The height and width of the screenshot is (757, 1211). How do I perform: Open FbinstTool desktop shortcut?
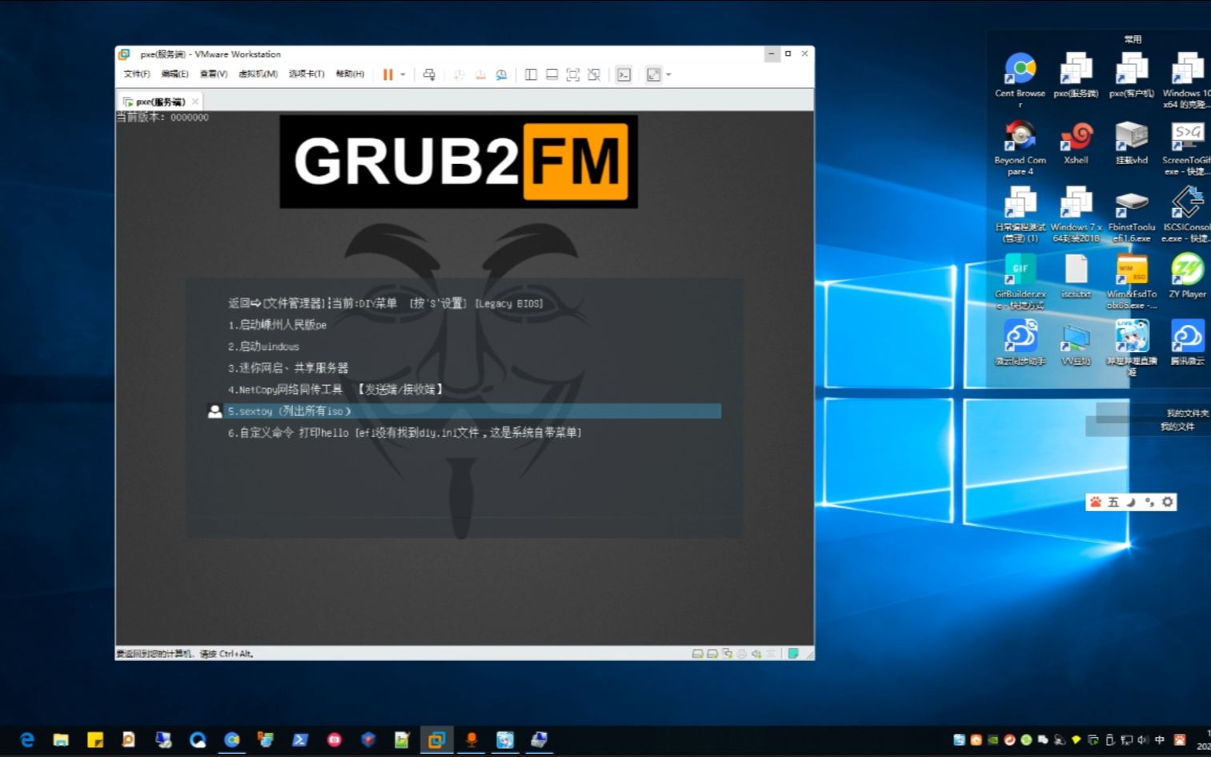pos(1132,214)
